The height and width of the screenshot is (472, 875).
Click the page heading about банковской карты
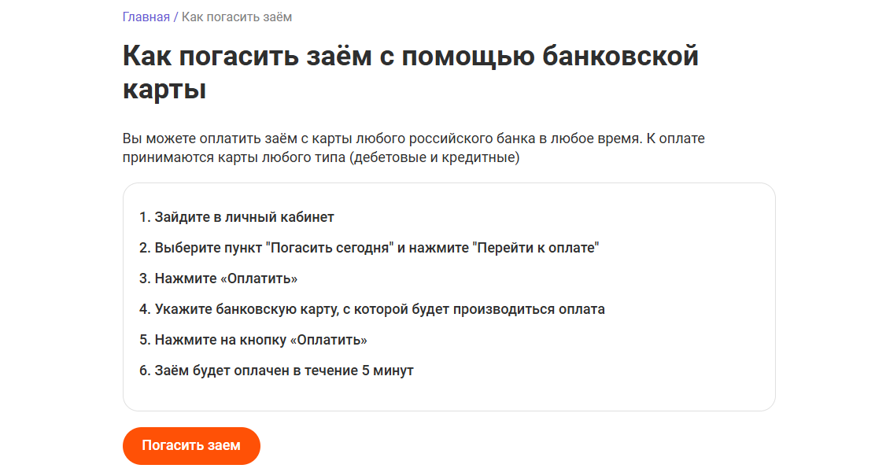(410, 72)
